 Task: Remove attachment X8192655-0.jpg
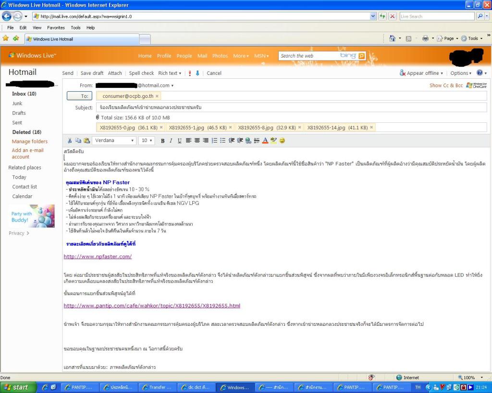click(161, 128)
